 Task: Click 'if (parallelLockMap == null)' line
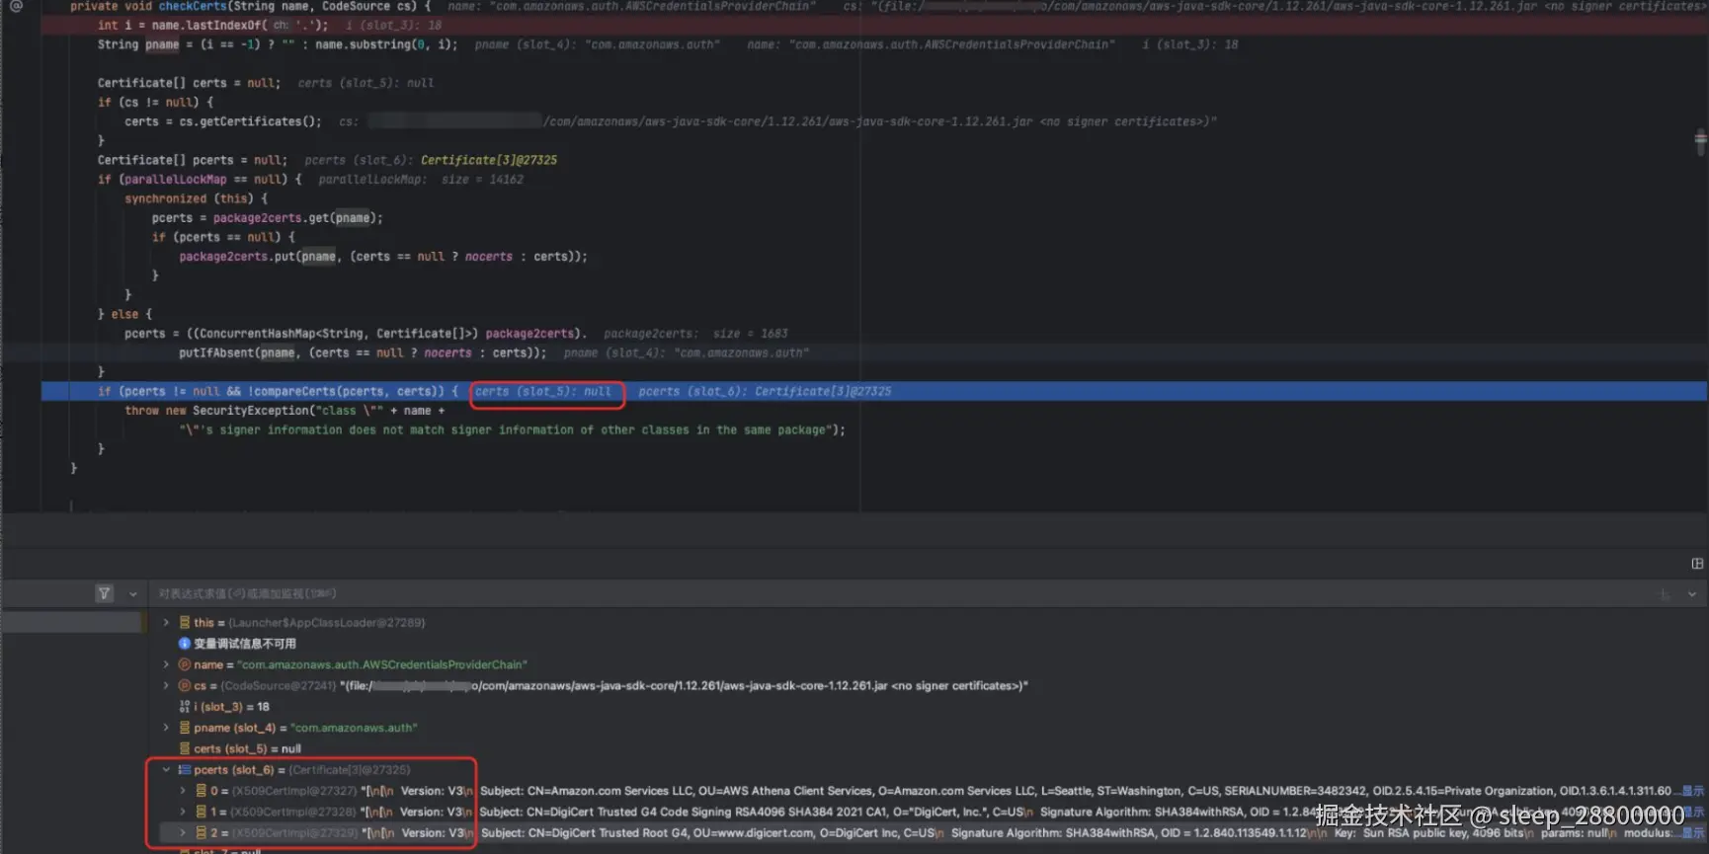tap(200, 180)
